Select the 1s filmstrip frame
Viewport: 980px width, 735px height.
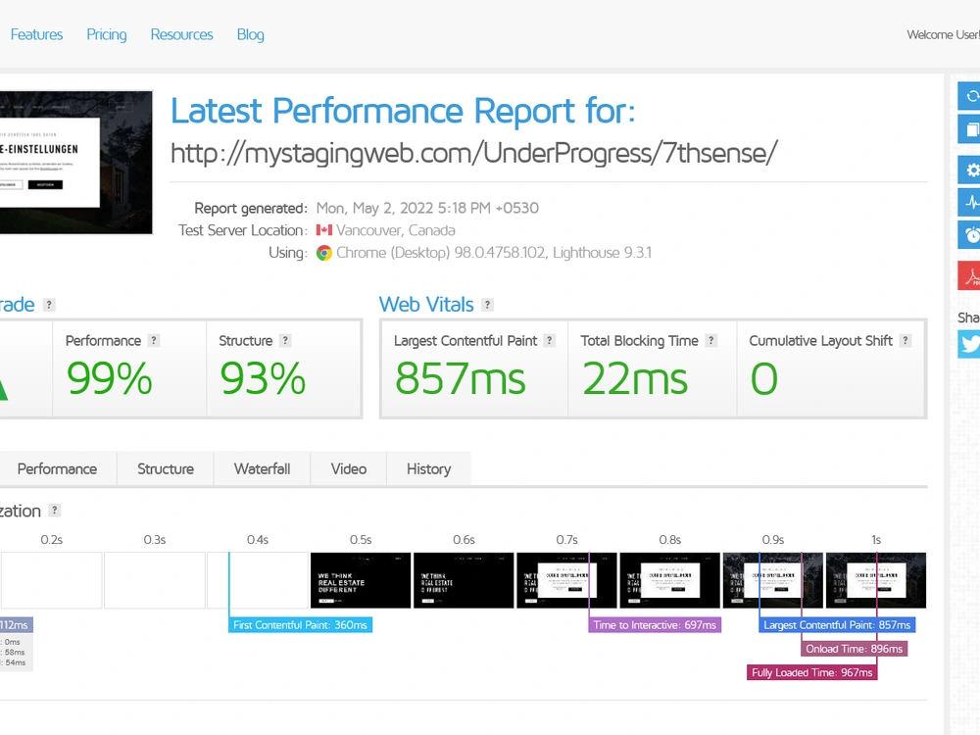876,580
